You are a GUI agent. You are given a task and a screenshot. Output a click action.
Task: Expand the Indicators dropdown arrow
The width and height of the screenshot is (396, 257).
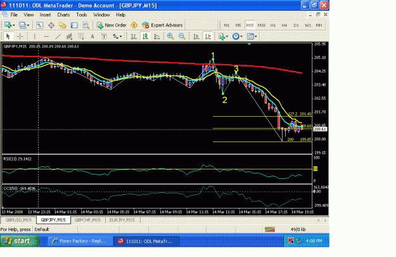click(227, 37)
